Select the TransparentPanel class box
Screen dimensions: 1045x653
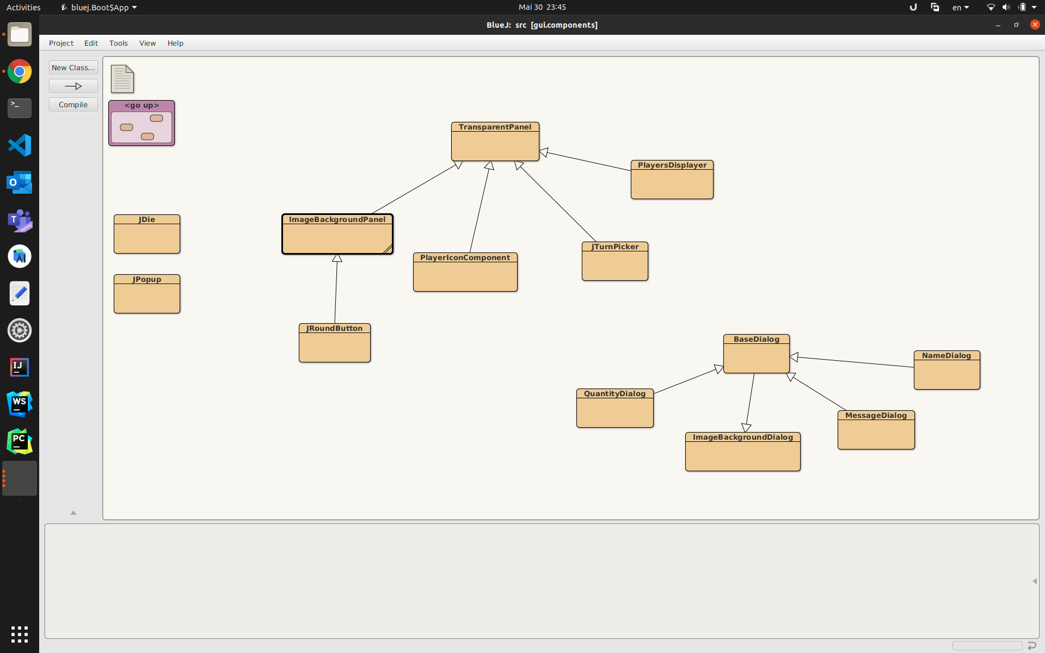pos(495,141)
